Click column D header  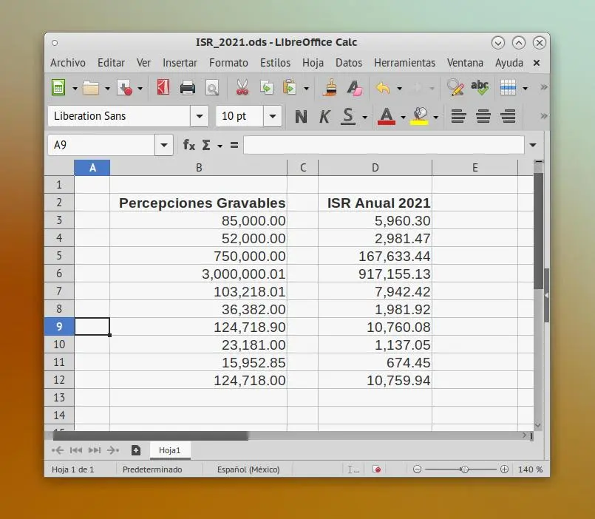(x=375, y=168)
